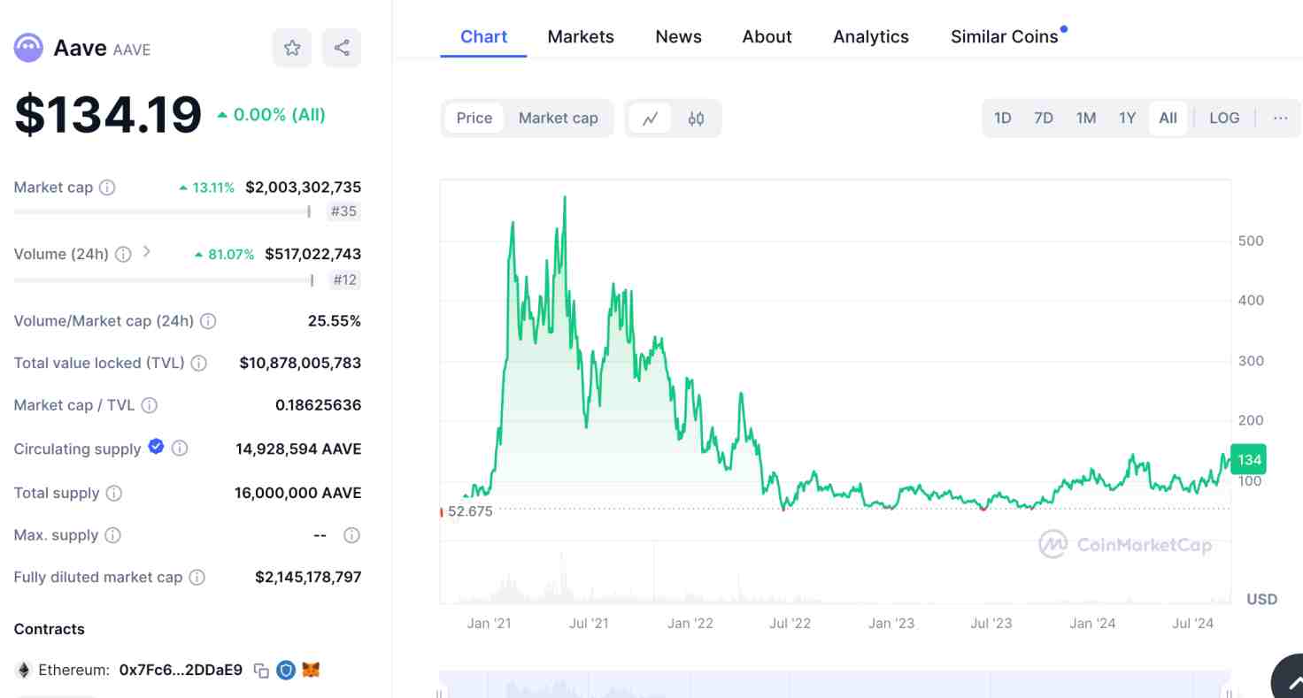Open the News tab
Viewport: 1303px width, 698px height.
pyautogui.click(x=679, y=36)
